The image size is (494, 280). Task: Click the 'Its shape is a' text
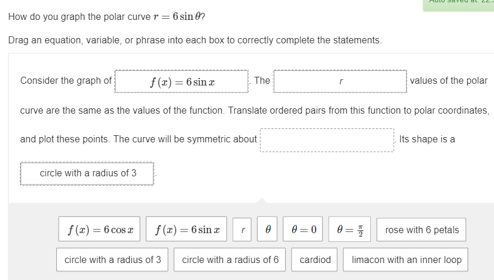[x=427, y=139]
